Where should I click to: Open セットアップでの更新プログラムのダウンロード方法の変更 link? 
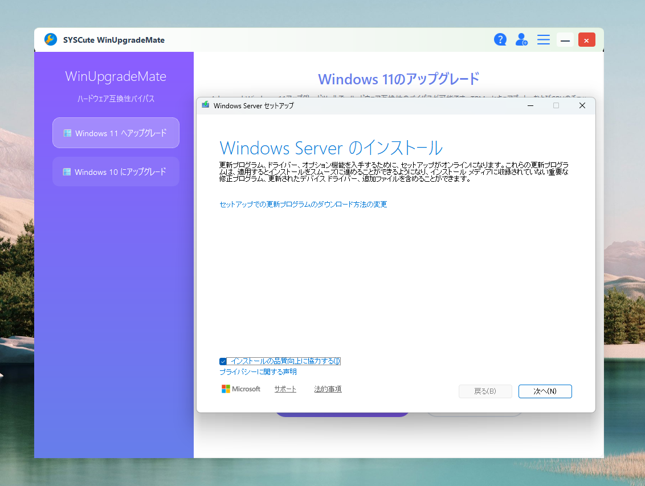304,204
